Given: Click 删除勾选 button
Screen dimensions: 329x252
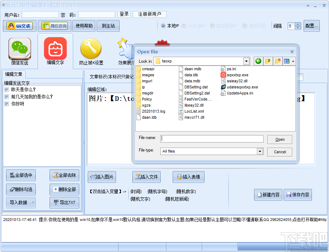Looking at the screenshot, I should [x=21, y=189].
